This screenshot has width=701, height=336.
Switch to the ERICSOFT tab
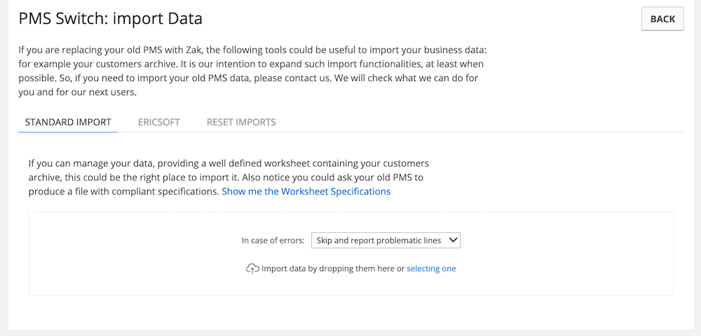(x=158, y=122)
